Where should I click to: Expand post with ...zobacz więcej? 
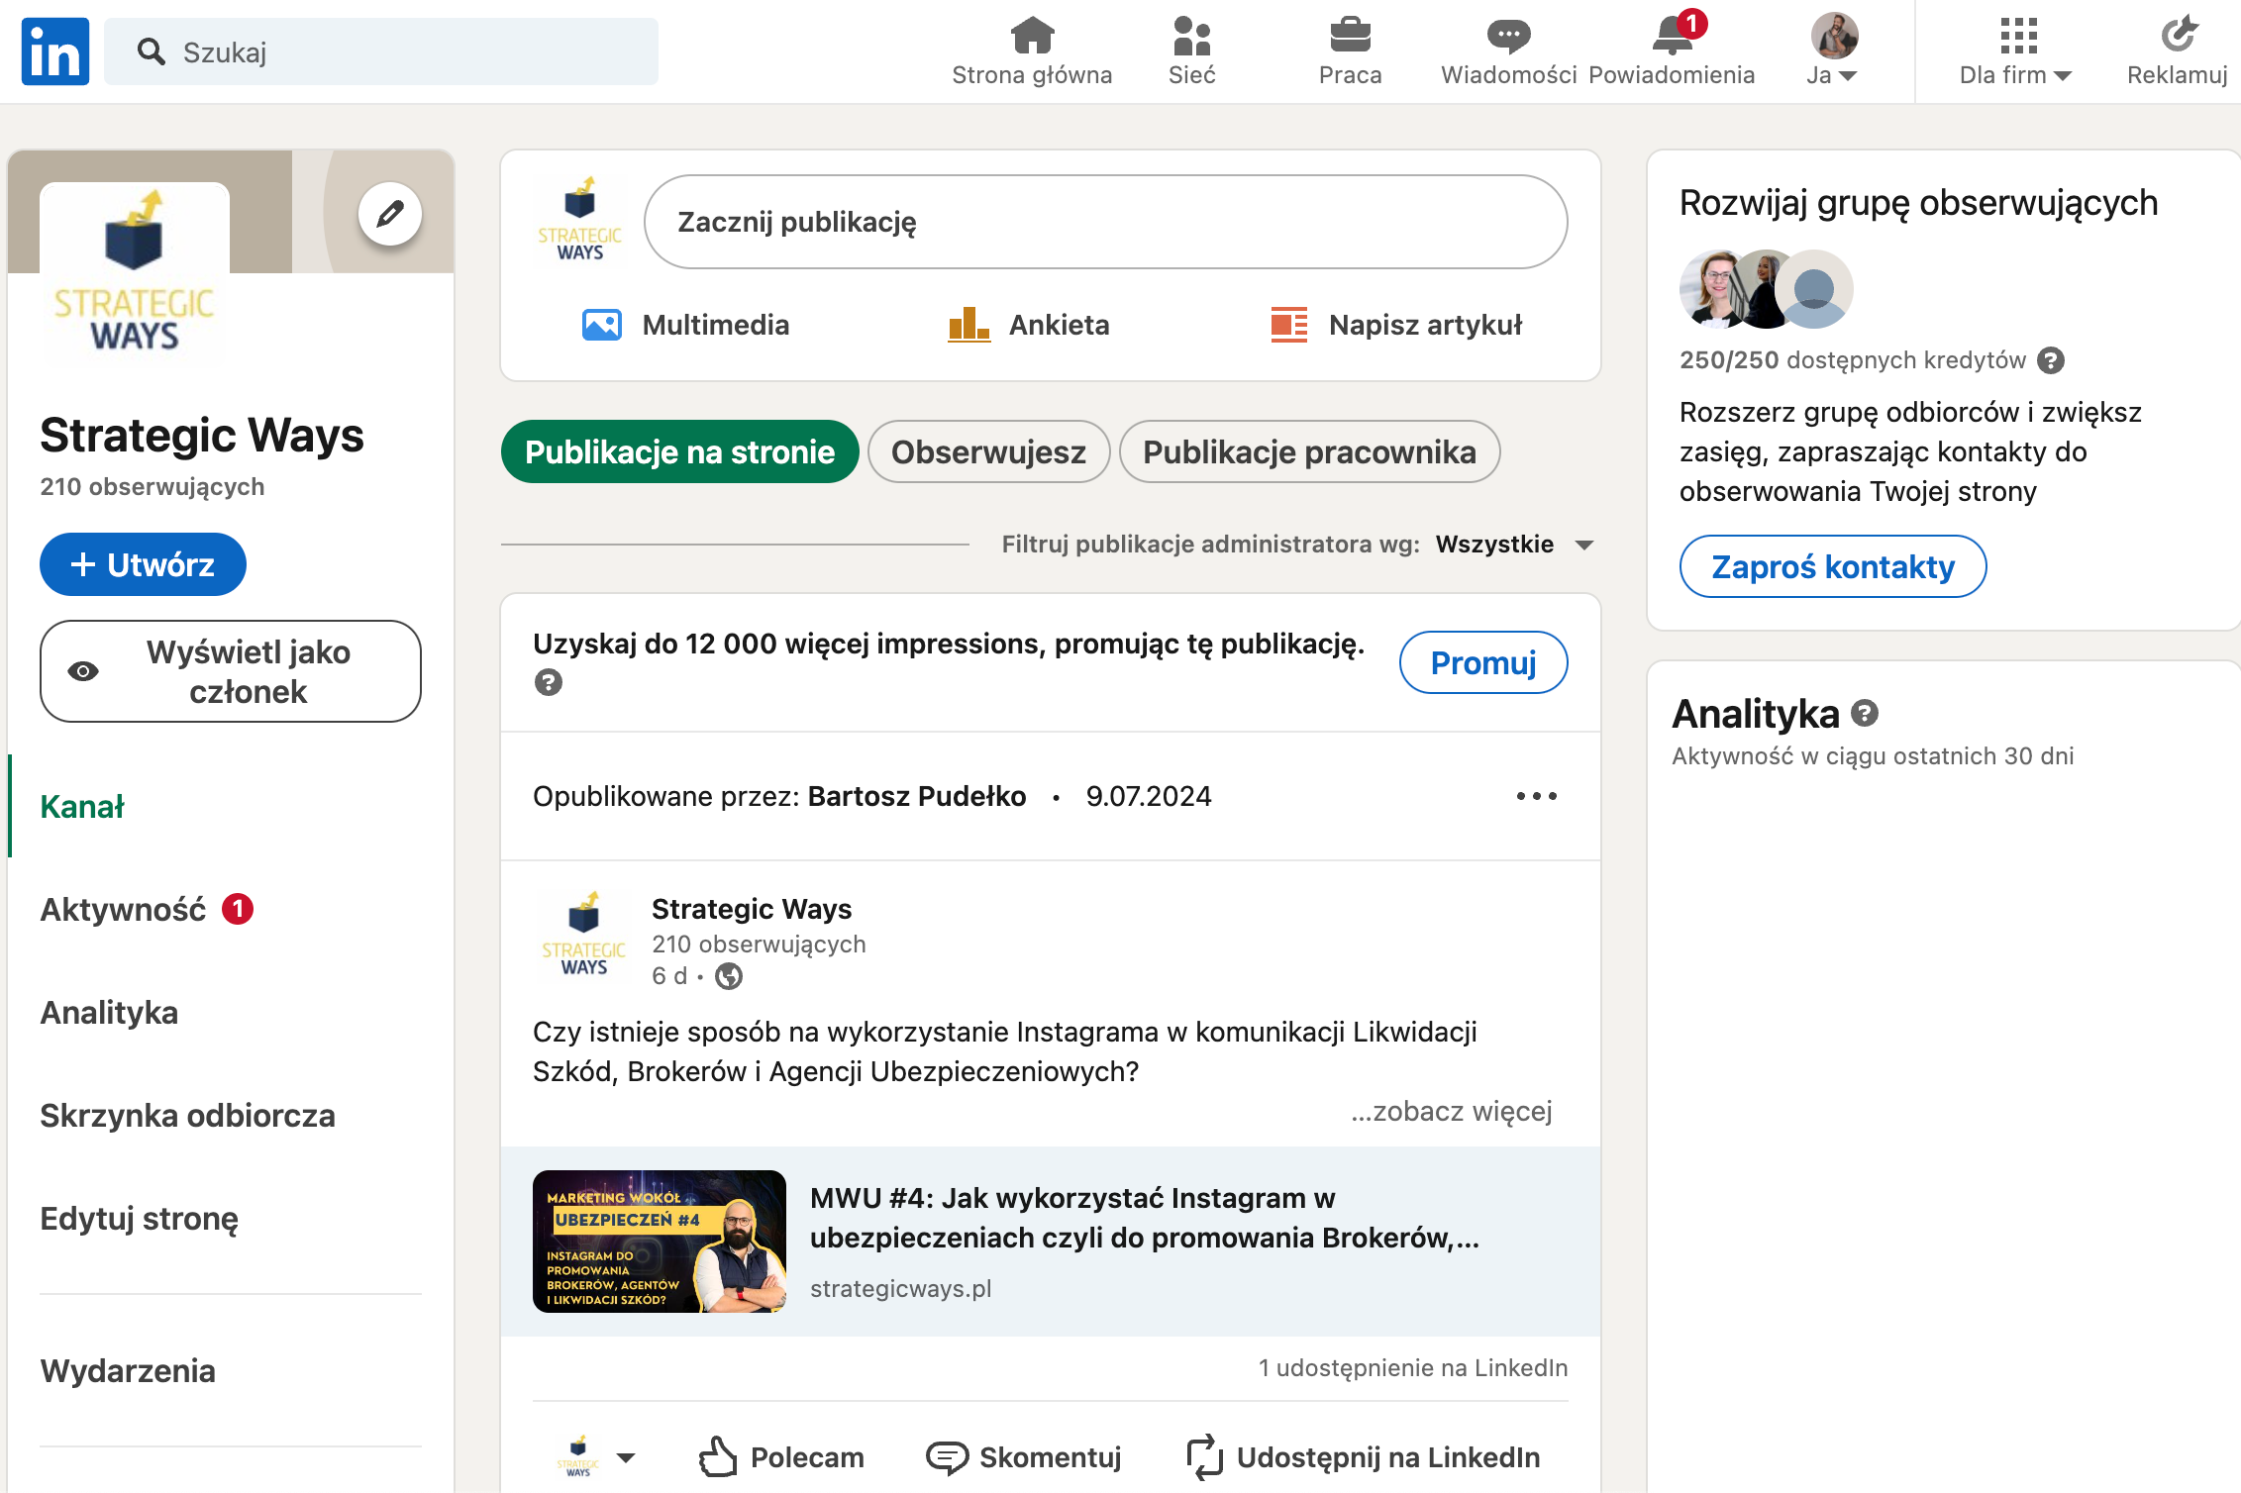pos(1451,1111)
